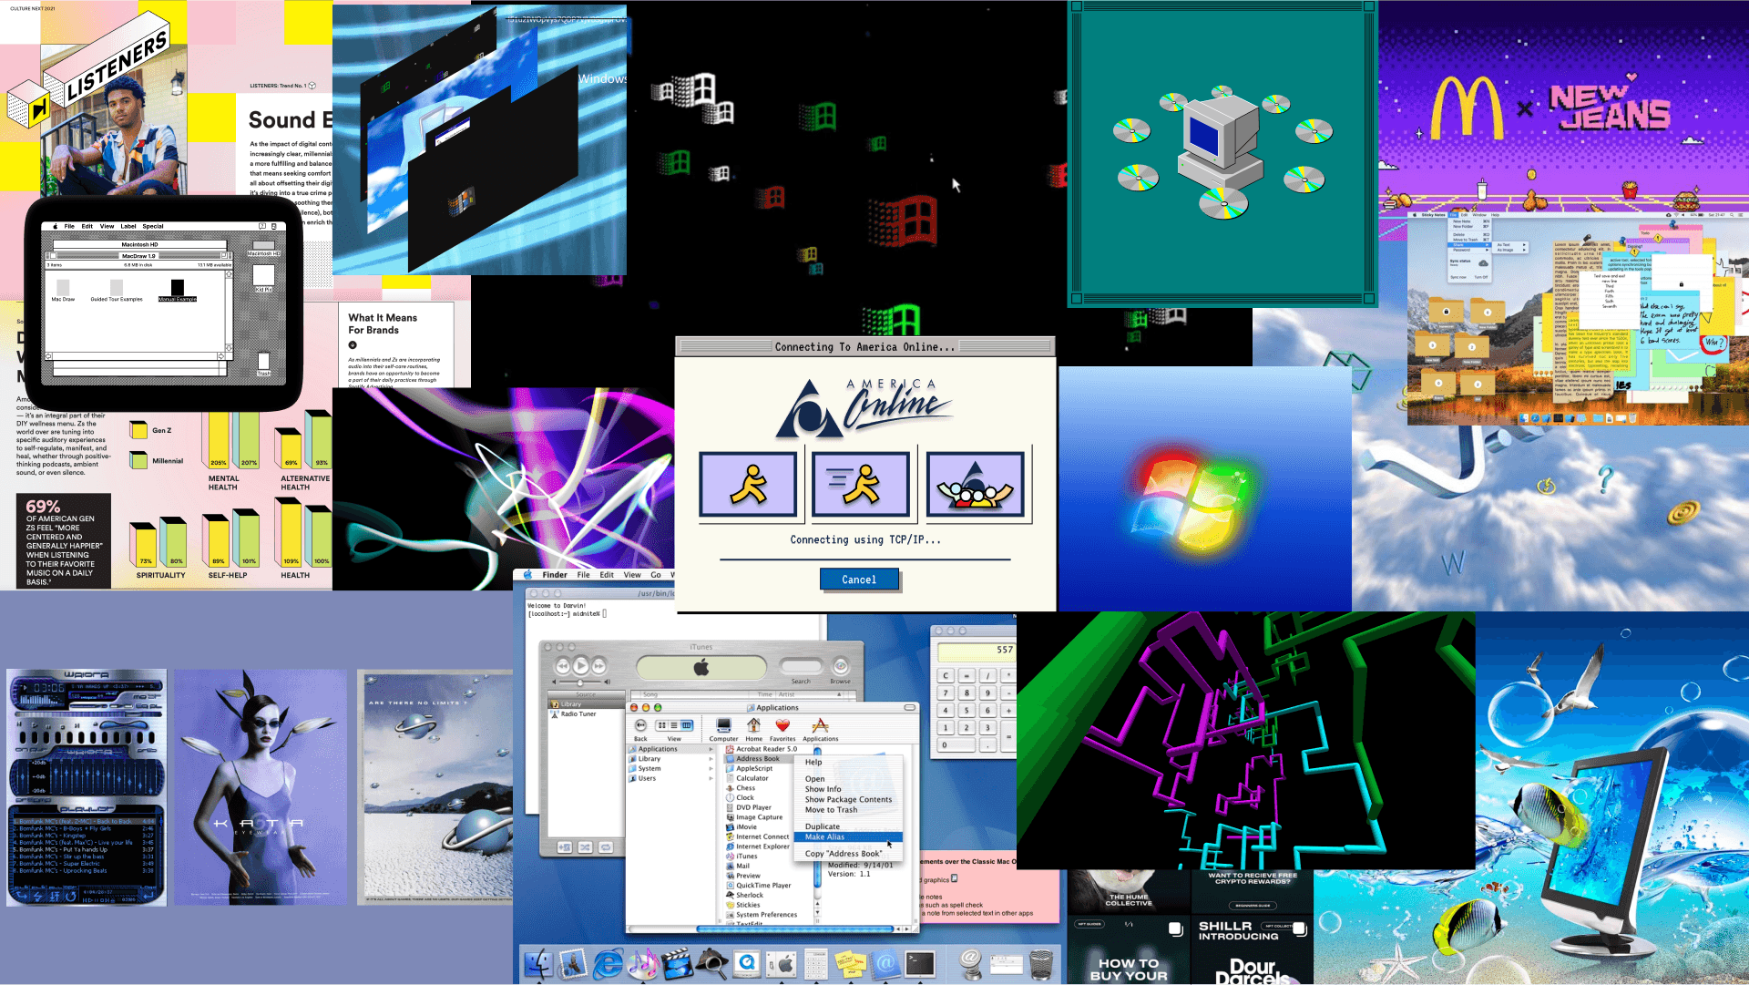Launch iMovie clapperboard in the dock
1749x985 pixels.
(678, 963)
